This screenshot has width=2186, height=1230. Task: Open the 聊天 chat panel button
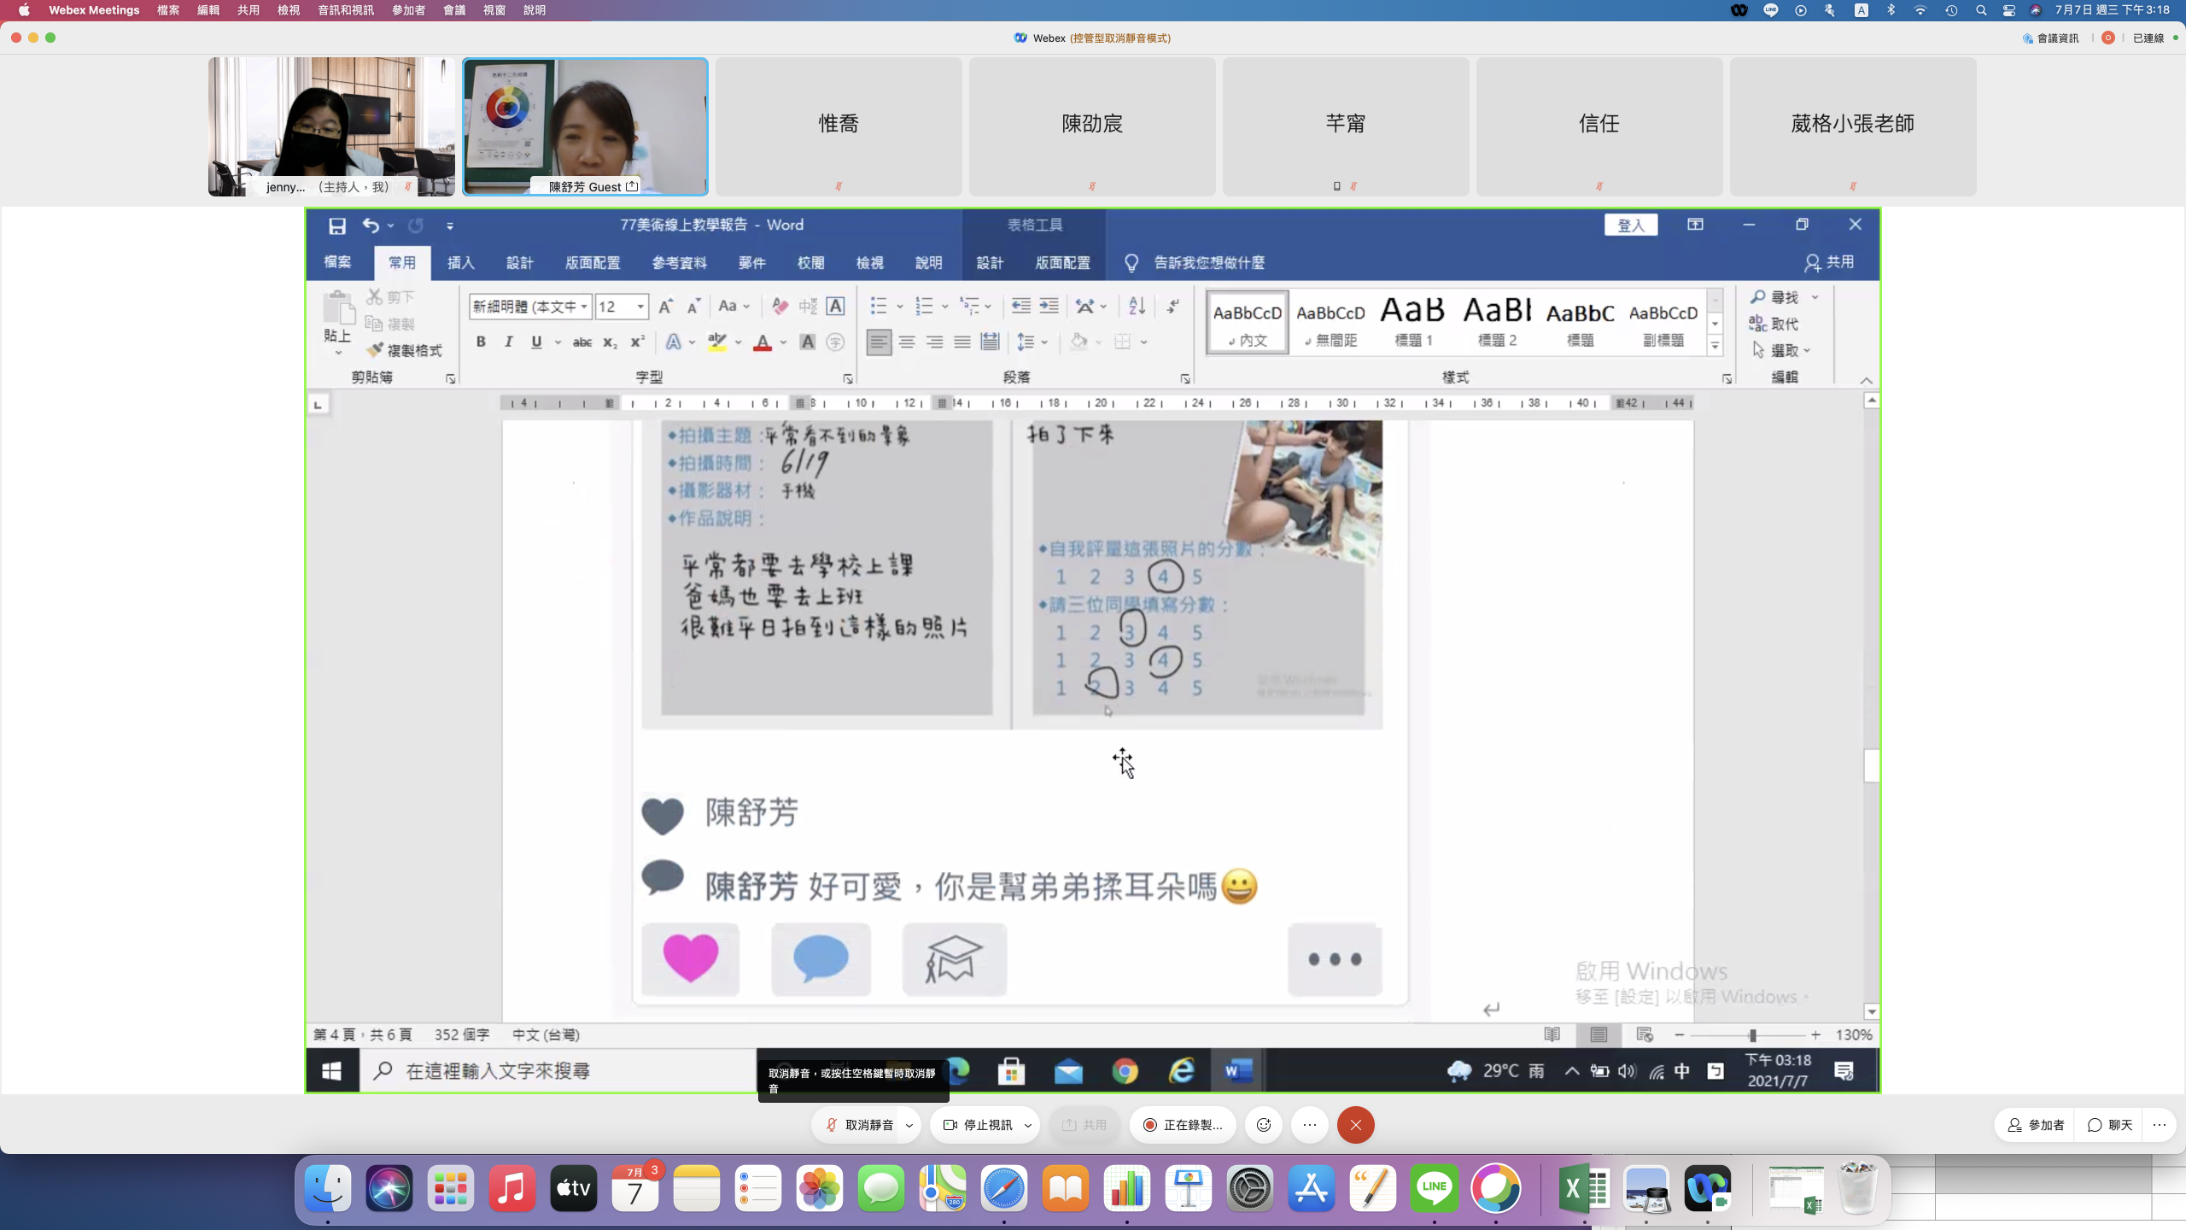click(2110, 1125)
